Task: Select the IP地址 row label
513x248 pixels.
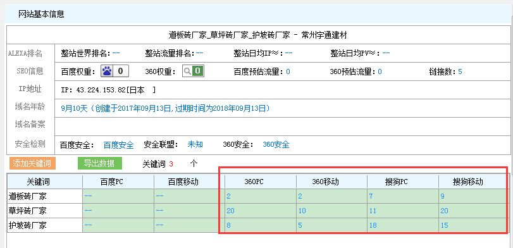Action: (30, 89)
